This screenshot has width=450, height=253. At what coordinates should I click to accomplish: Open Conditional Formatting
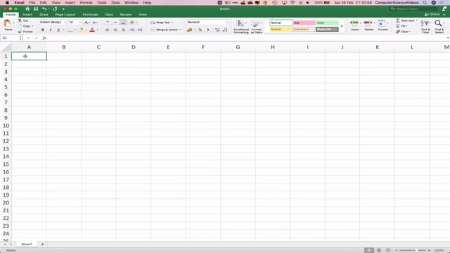pos(240,27)
